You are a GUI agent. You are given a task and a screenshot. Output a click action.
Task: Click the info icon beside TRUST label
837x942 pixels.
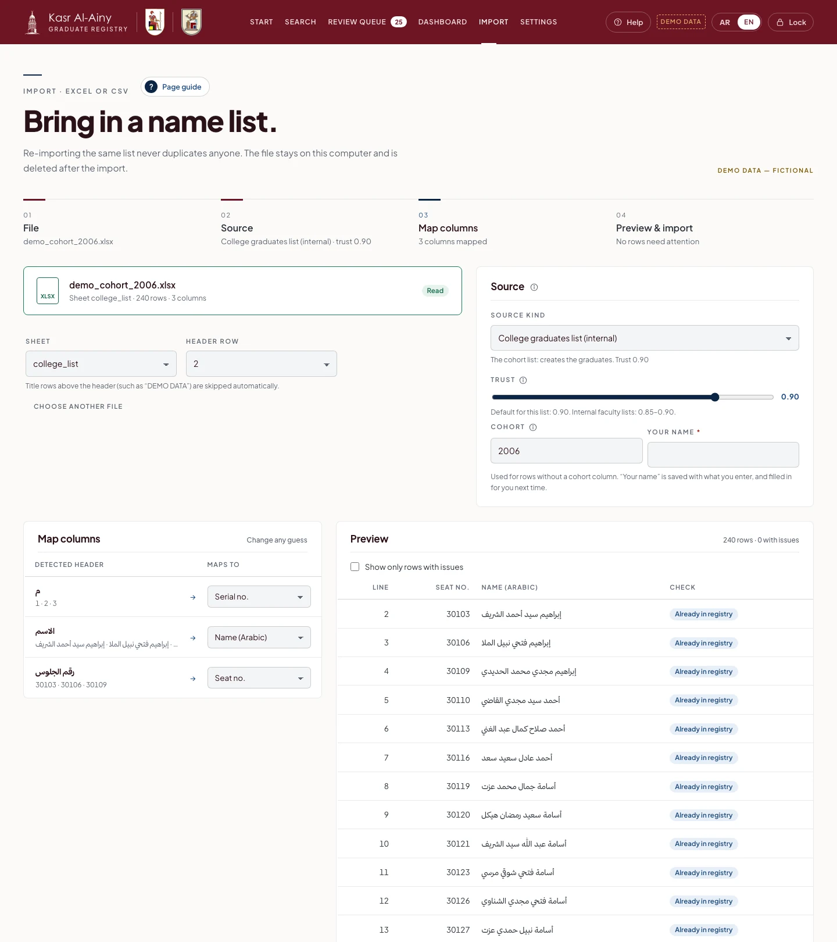click(x=523, y=380)
